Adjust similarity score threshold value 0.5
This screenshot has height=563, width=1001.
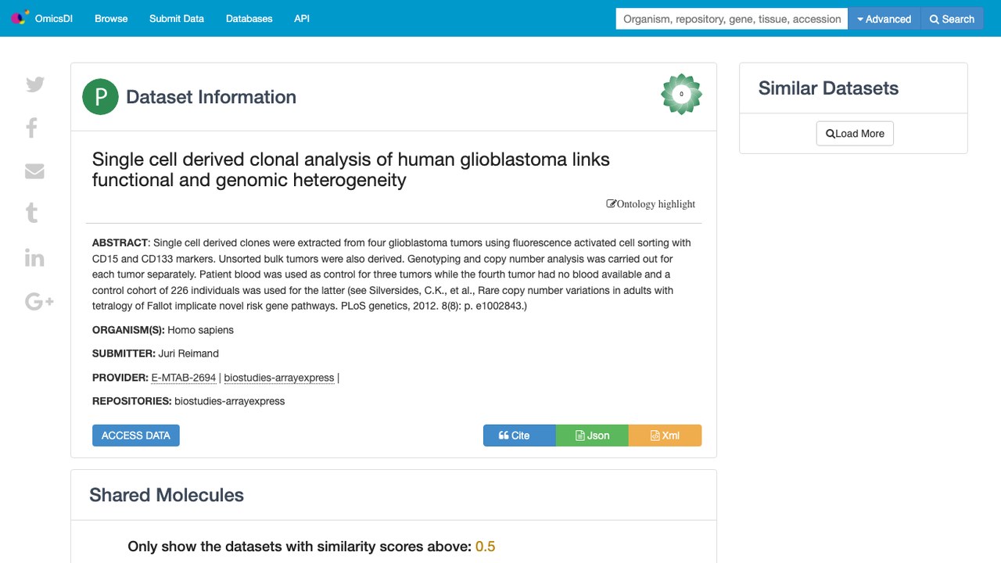coord(486,547)
